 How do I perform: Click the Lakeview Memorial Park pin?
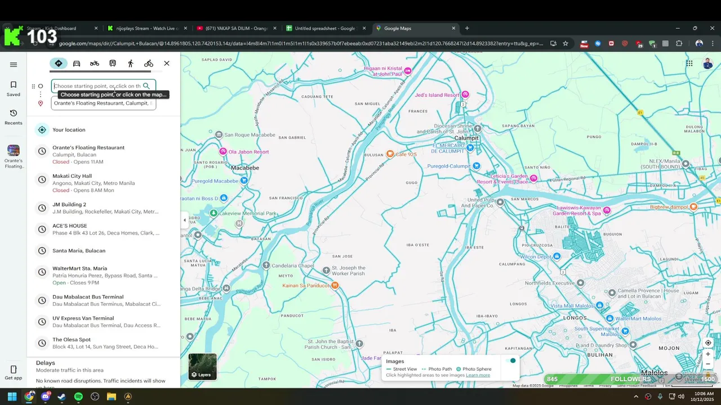click(213, 213)
